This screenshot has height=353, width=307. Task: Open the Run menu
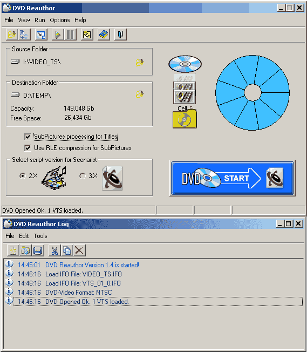[x=39, y=20]
